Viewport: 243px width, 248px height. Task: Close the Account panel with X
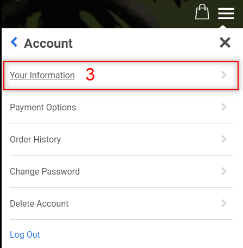(225, 42)
